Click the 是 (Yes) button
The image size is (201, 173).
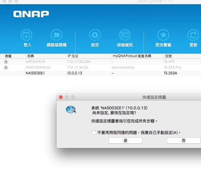126,140
